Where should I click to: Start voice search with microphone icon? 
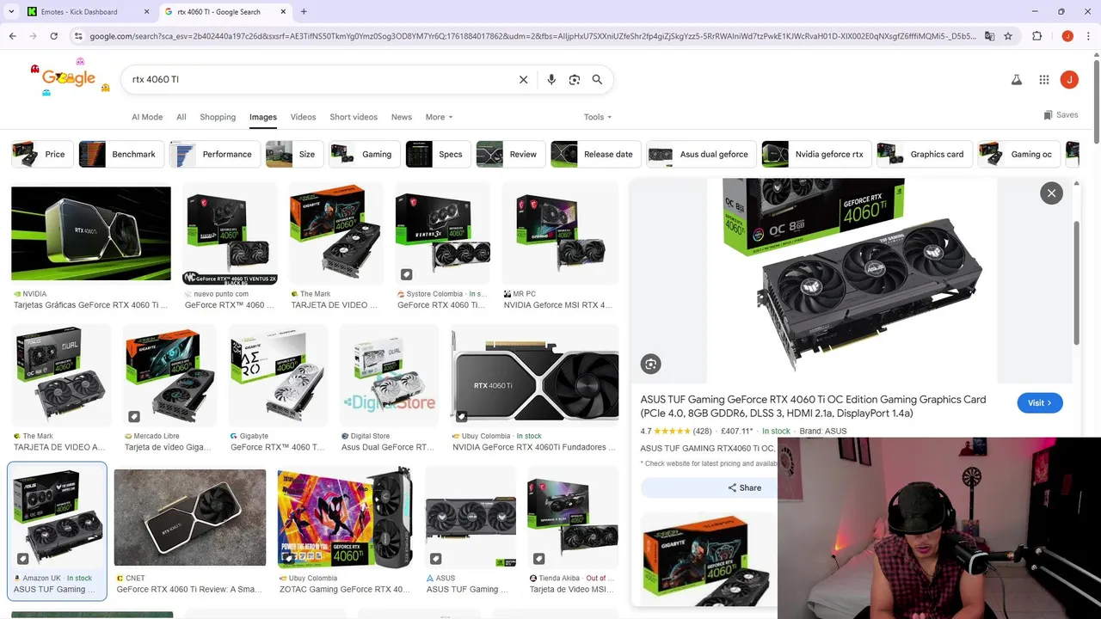(x=551, y=79)
